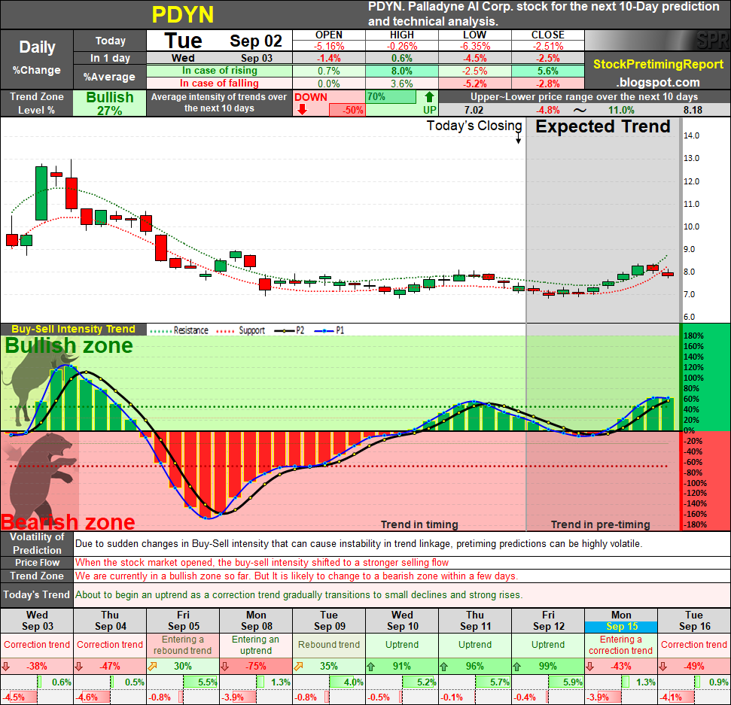Screen dimensions: 731x705
Task: Click the Buy-Sell Intensity Trend label
Action: tap(73, 329)
